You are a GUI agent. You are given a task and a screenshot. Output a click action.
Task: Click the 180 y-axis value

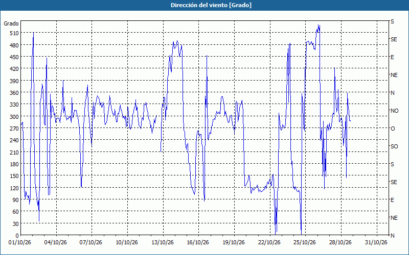14,164
